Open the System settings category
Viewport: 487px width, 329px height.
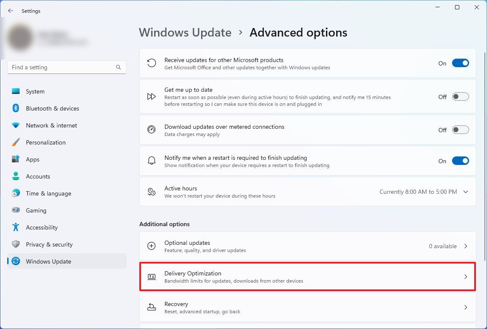coord(67,91)
